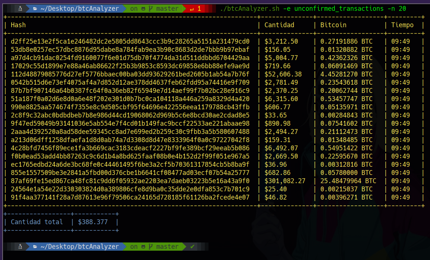The height and width of the screenshot is (260, 430).
Task: Click the GitHub cat icon in the prompt with the check mark
Action: click(x=143, y=247)
